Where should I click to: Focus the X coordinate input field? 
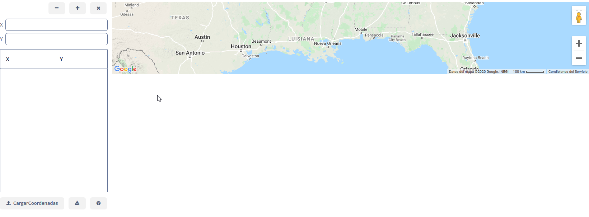click(x=56, y=25)
